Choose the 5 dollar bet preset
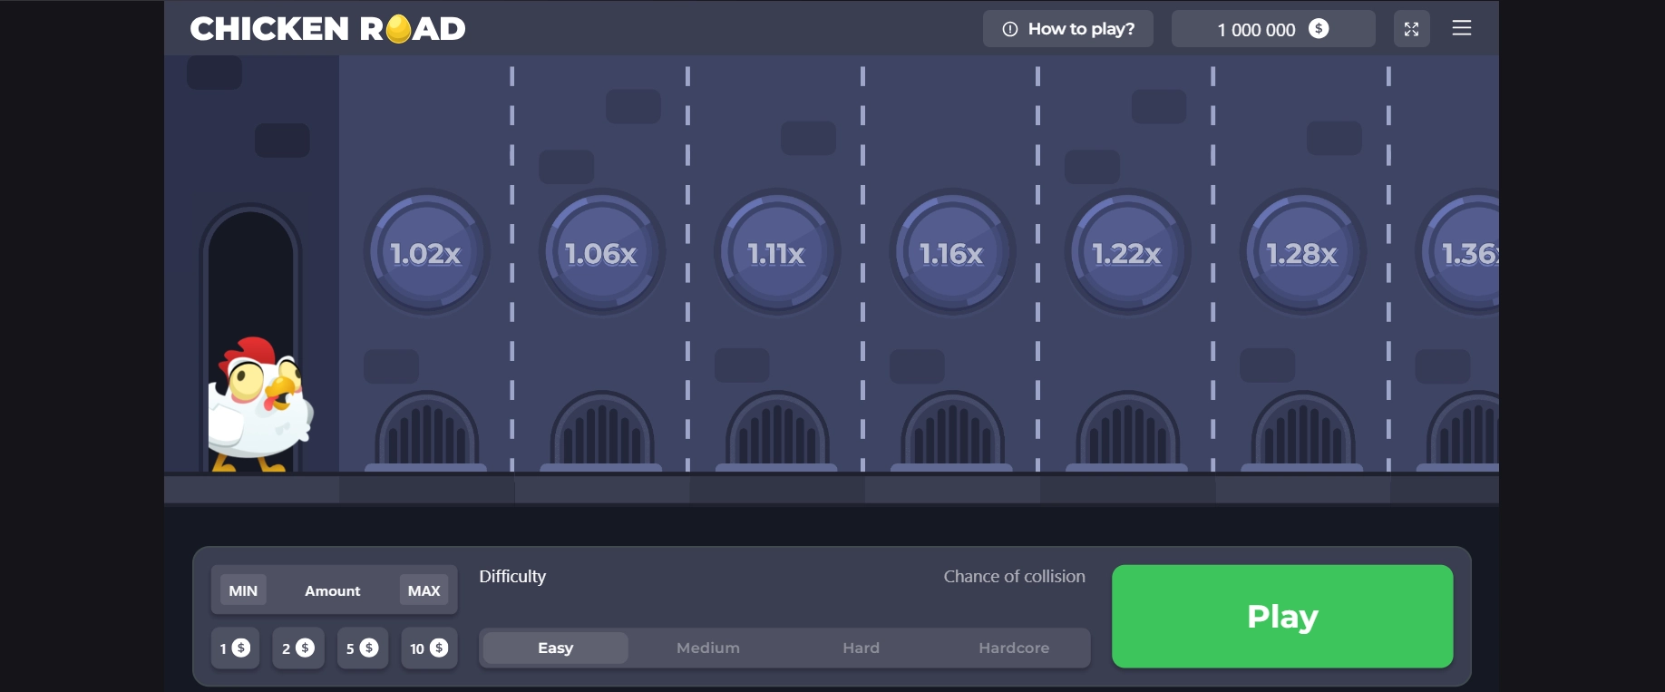The image size is (1665, 692). [362, 648]
